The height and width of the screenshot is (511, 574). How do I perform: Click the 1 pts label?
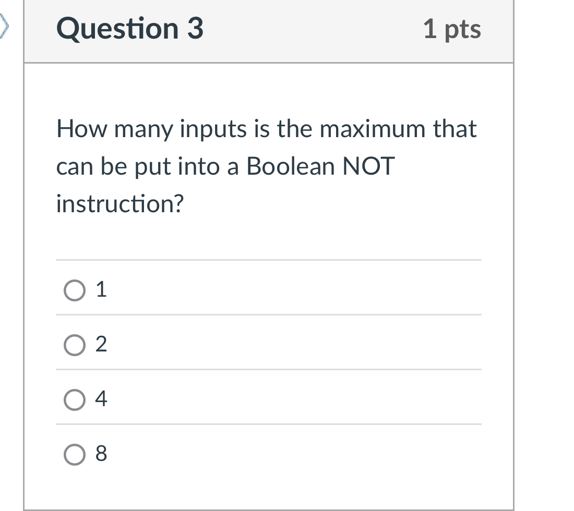pos(453,29)
